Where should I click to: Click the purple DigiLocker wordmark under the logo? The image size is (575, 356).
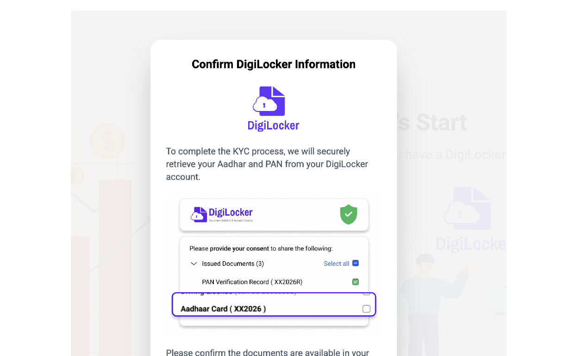[273, 125]
